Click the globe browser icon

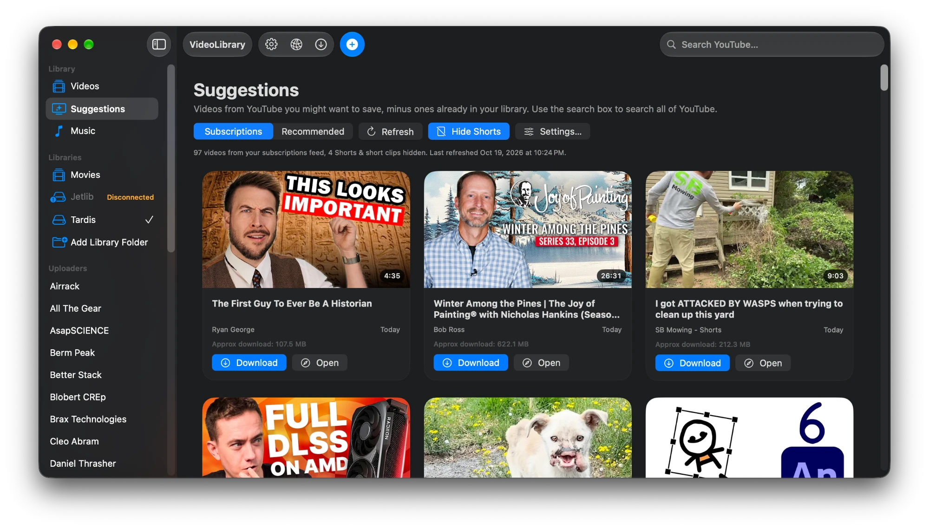[296, 44]
